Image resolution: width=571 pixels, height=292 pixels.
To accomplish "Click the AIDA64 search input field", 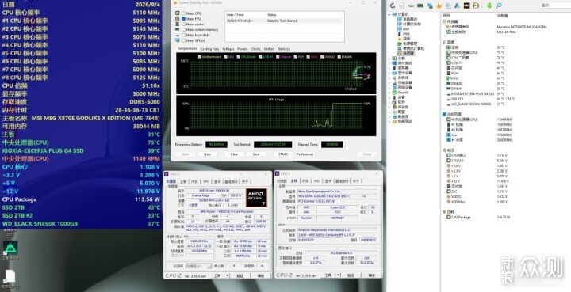I will pos(556,5).
